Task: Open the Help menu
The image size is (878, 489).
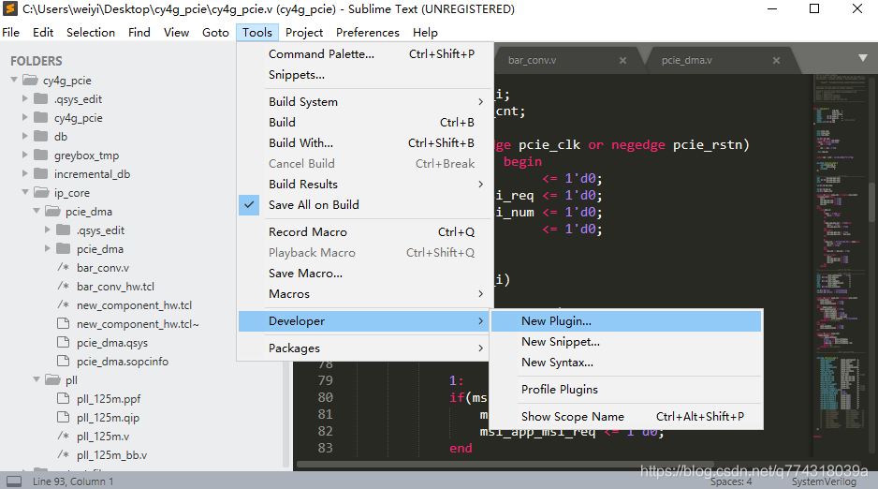Action: click(x=425, y=33)
